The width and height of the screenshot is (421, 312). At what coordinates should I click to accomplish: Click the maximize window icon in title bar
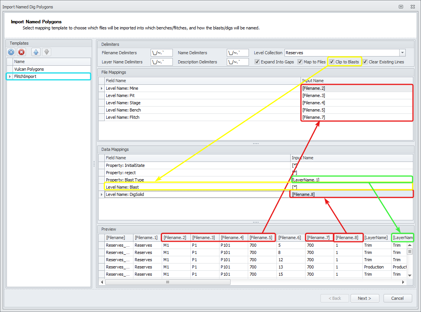401,6
